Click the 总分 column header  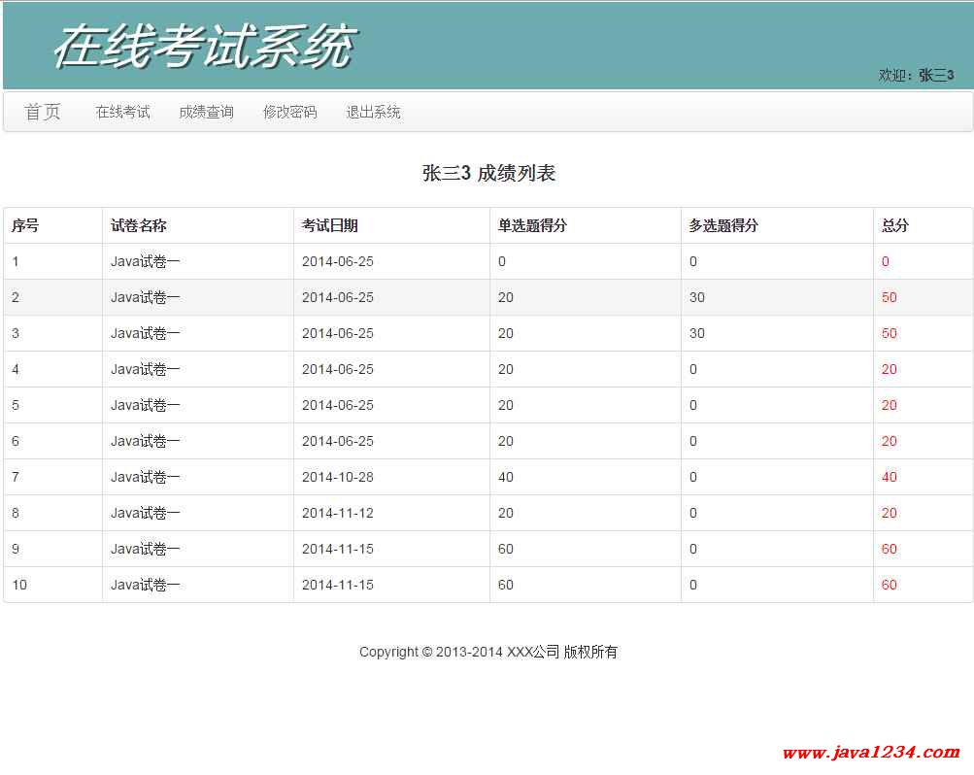895,225
